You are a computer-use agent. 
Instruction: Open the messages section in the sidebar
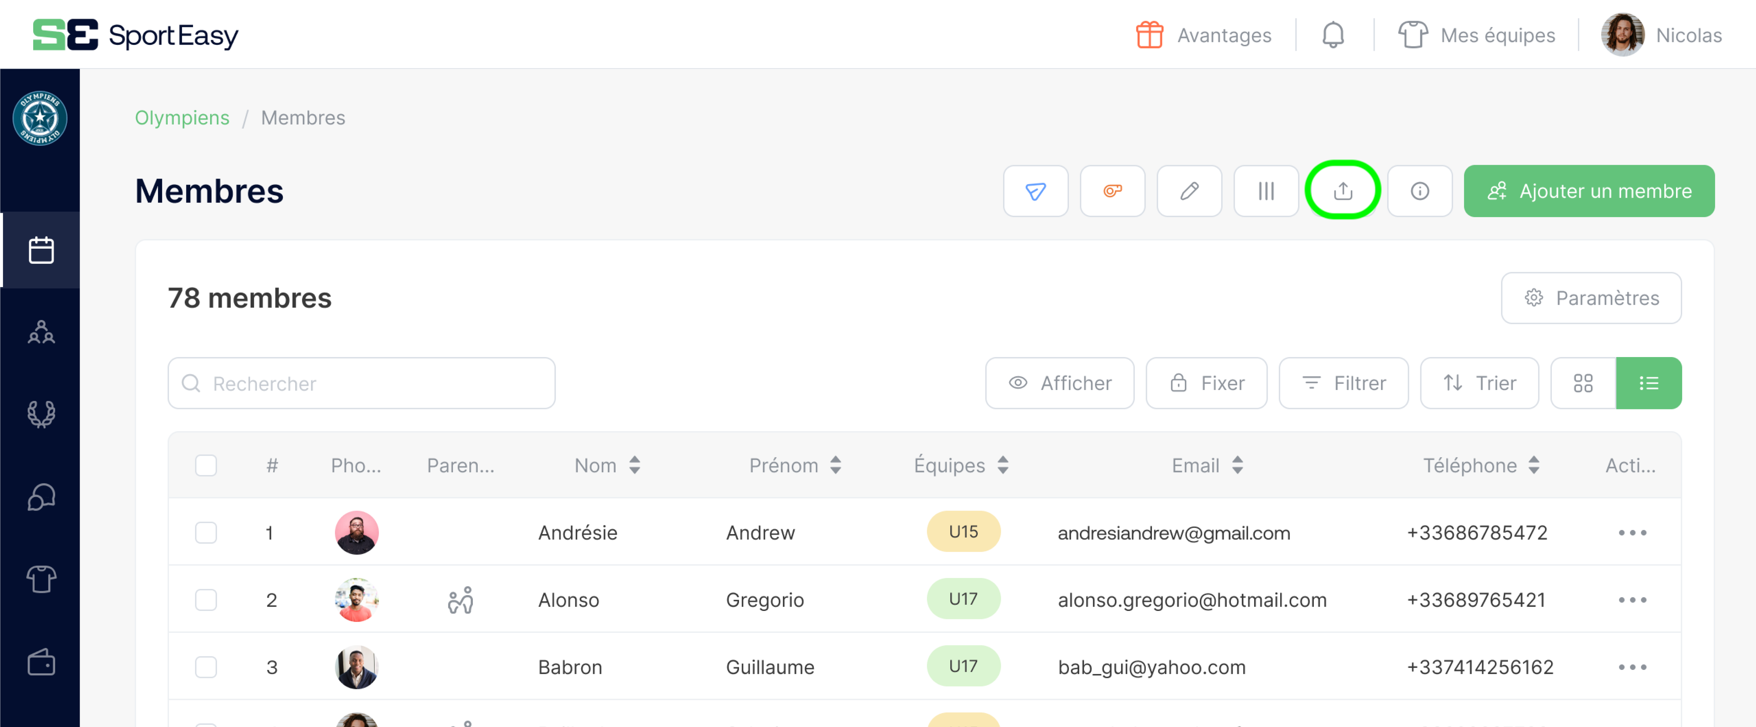(x=41, y=497)
